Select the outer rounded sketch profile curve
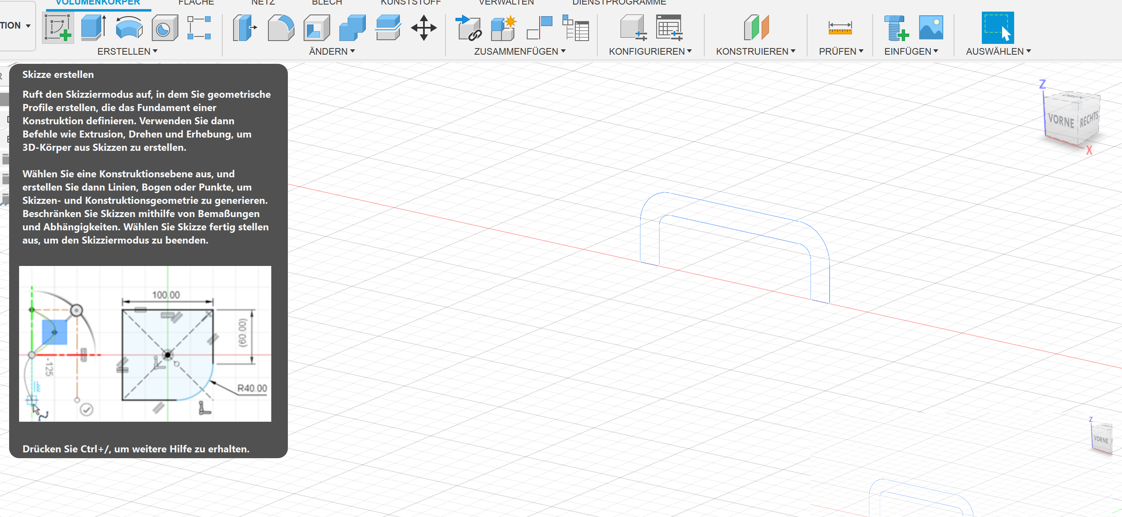Screen dimensions: 1122x517 pyautogui.click(x=734, y=208)
